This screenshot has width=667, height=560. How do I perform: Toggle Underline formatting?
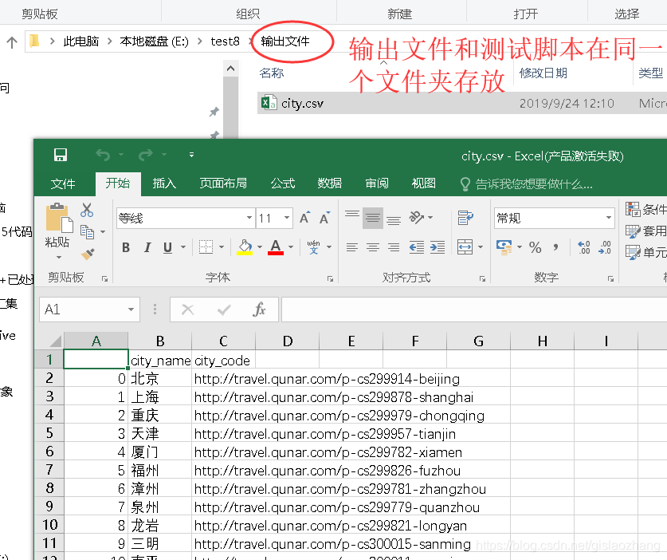click(x=167, y=247)
